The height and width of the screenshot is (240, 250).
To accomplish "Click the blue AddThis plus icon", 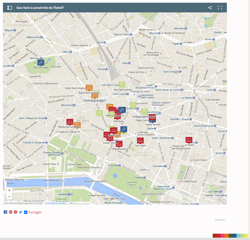I will pyautogui.click(x=25, y=212).
